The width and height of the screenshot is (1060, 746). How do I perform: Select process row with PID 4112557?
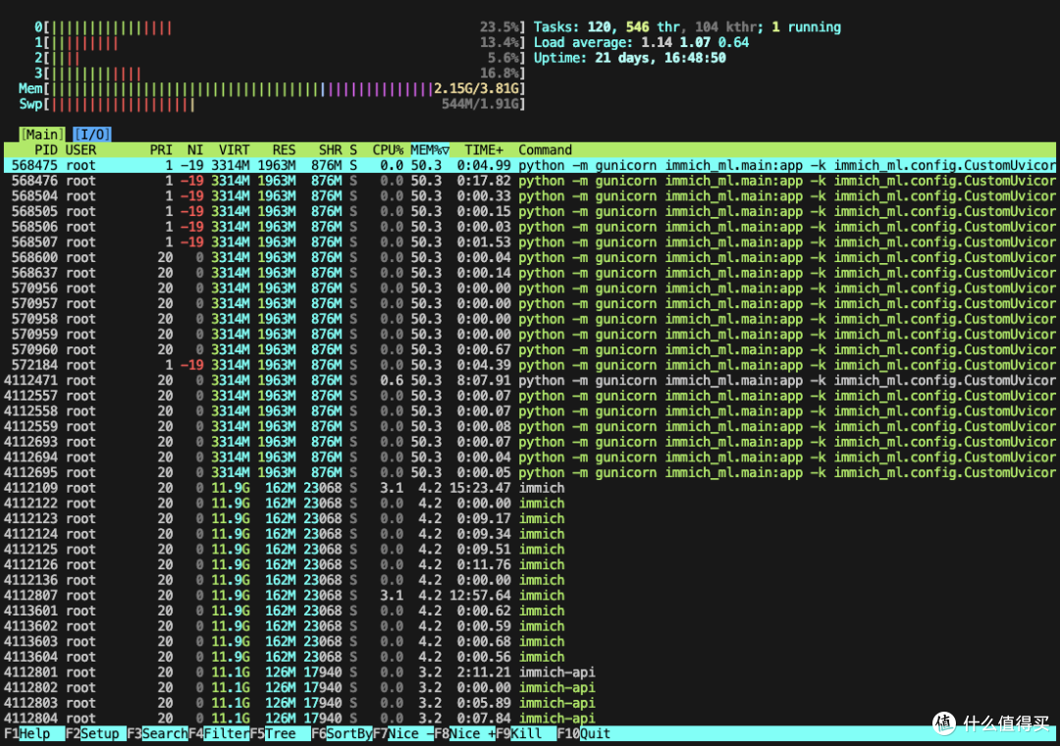coord(530,396)
